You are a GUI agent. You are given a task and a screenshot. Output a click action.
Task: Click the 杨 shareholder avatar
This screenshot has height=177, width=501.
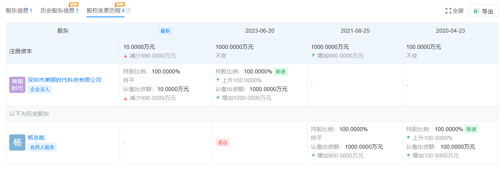pos(17,142)
